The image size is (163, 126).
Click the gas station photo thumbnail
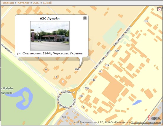50,36
